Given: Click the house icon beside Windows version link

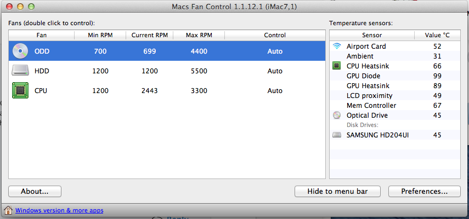Looking at the screenshot, I should (8, 210).
